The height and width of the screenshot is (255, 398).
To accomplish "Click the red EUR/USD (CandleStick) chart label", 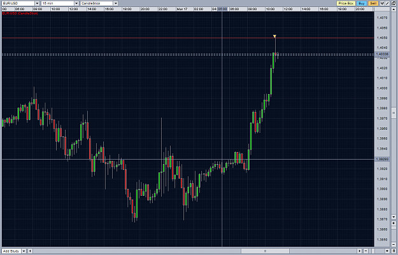I will (x=20, y=13).
